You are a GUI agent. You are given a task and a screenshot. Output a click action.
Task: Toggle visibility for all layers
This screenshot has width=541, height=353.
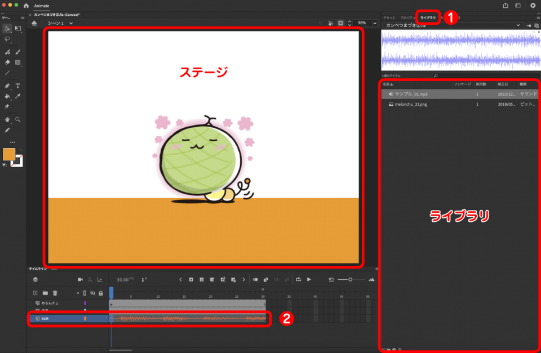93,293
